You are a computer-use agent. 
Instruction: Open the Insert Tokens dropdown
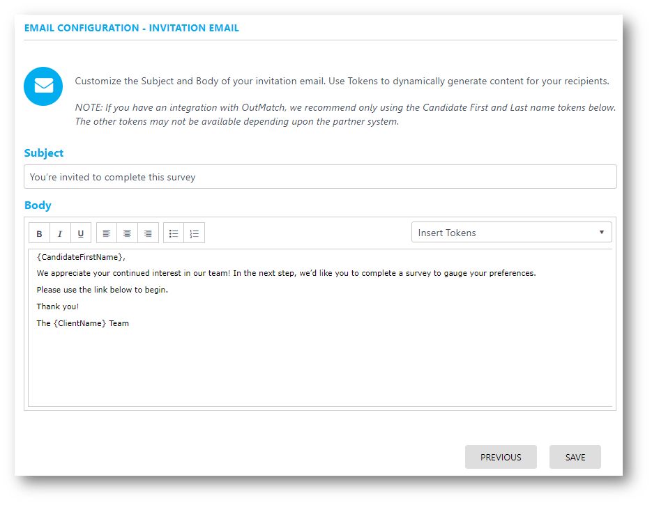click(x=511, y=233)
